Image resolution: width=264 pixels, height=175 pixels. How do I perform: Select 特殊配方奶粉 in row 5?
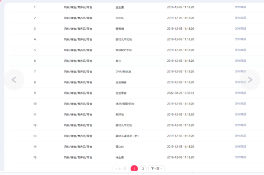[124, 50]
